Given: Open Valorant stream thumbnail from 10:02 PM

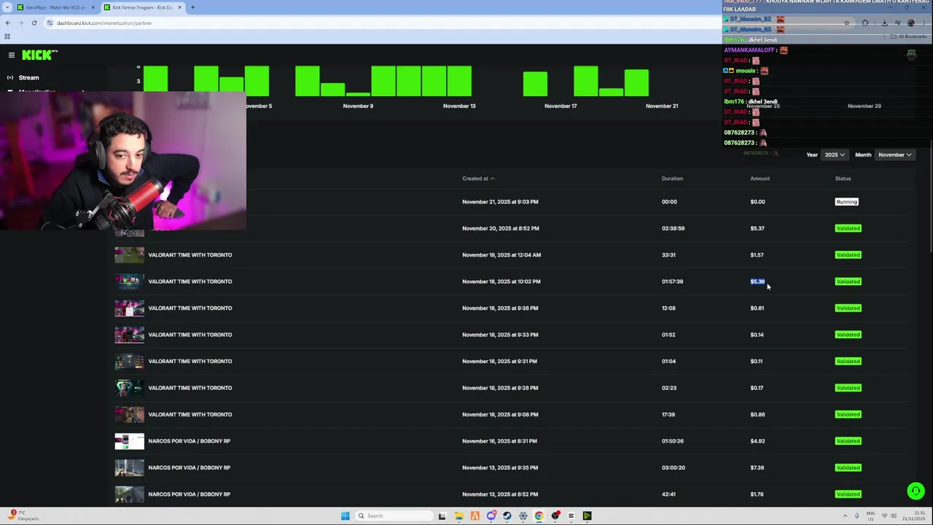Looking at the screenshot, I should [129, 281].
